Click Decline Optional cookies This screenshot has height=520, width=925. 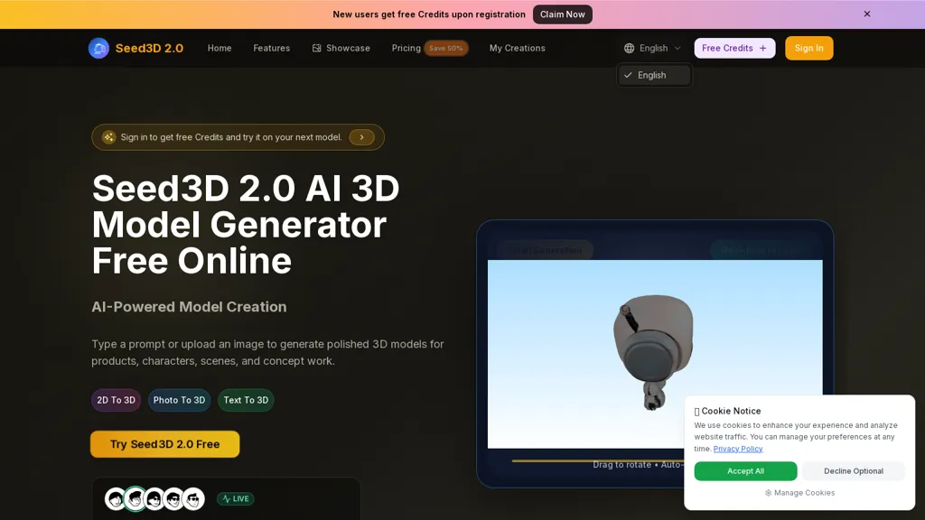[853, 471]
